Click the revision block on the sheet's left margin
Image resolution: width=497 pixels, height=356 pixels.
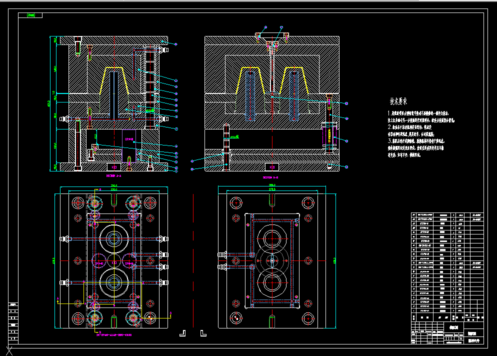tap(13, 322)
